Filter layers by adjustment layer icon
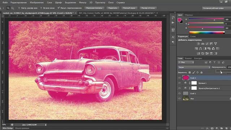 point(210,62)
